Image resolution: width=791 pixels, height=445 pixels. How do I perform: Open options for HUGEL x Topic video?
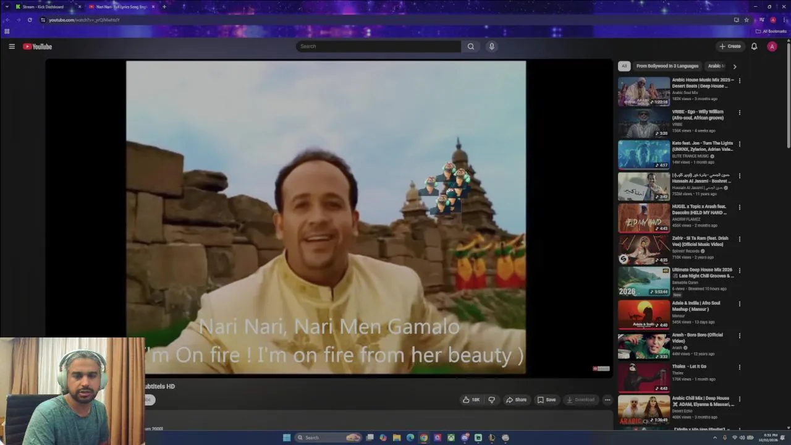739,207
